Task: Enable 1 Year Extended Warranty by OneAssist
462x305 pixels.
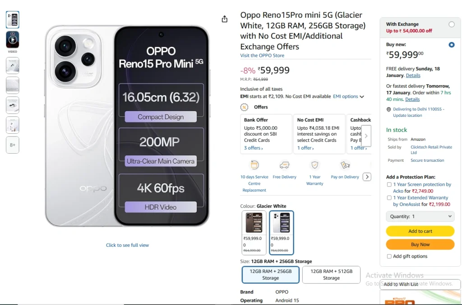Action: pos(389,198)
